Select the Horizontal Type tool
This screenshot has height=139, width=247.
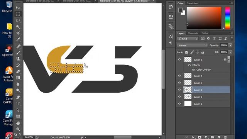pos(18,103)
